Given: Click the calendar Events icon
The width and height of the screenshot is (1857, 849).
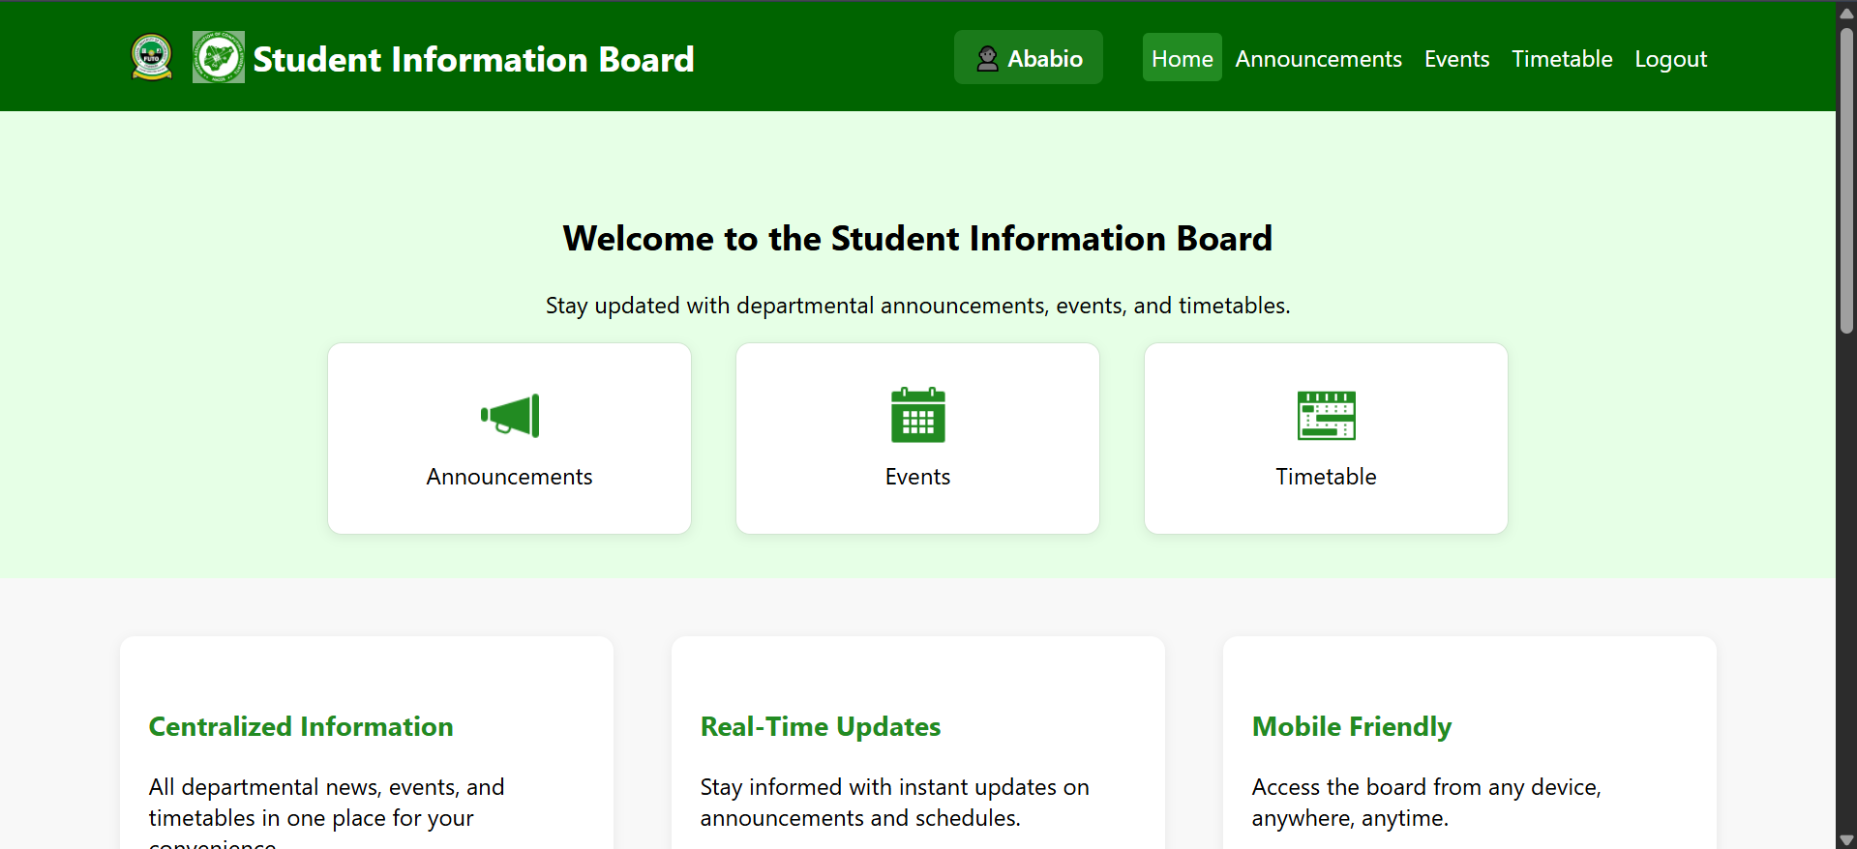Looking at the screenshot, I should [917, 415].
